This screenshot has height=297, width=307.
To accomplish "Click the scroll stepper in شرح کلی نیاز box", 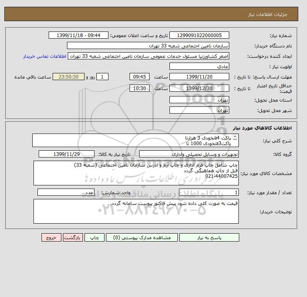I will (x=235, y=138).
